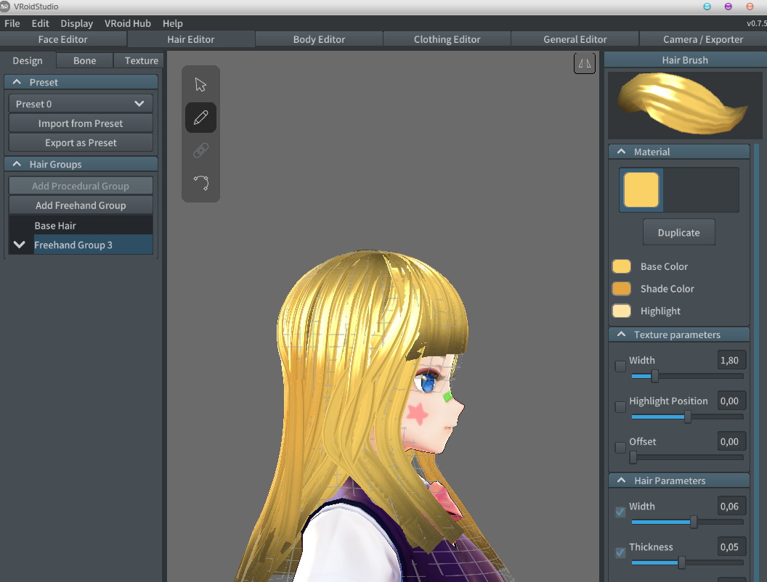Viewport: 767px width, 582px height.
Task: Toggle the mirror symmetry icon
Action: (585, 64)
